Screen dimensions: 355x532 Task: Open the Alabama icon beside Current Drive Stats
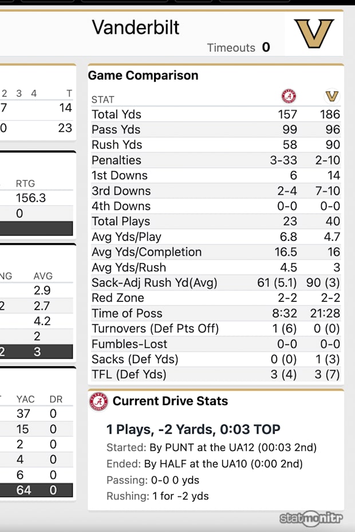click(x=97, y=401)
